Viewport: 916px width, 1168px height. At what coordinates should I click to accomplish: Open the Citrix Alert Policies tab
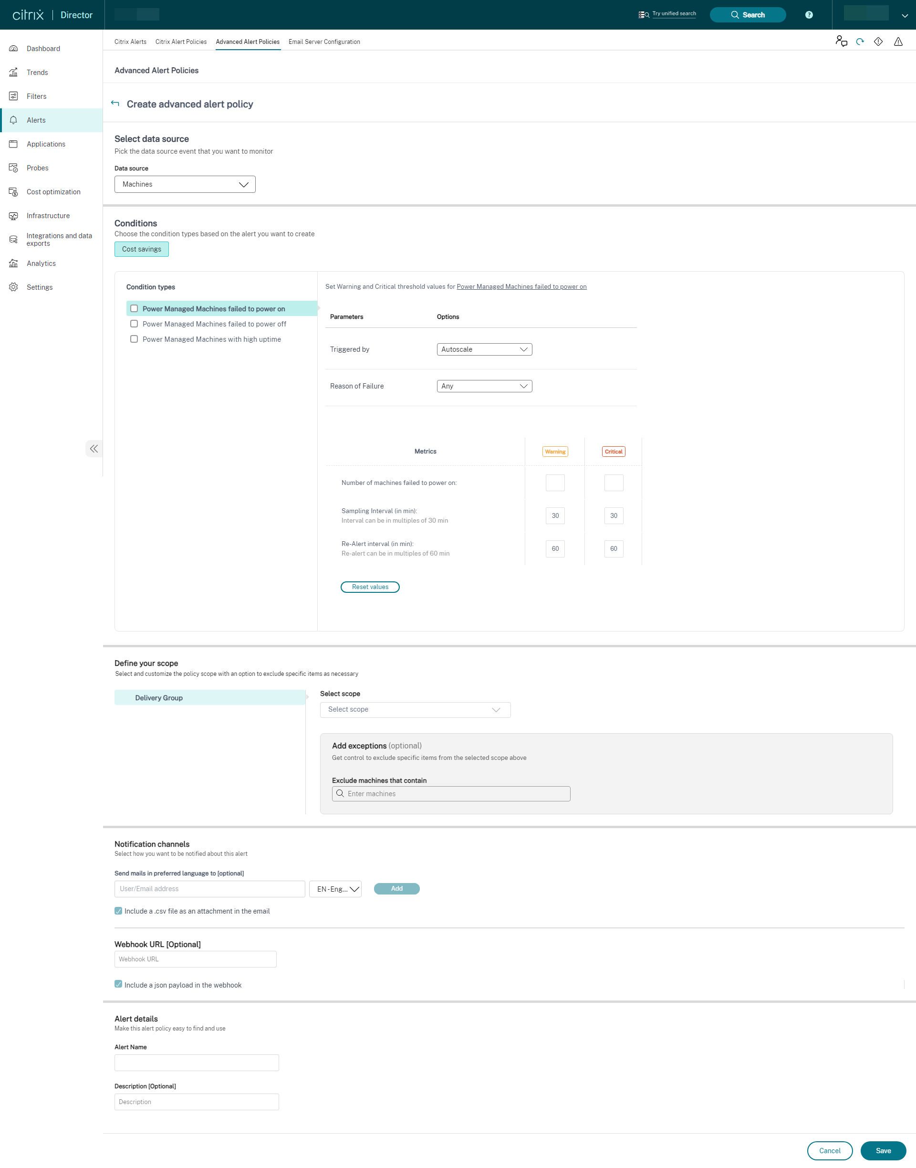coord(181,42)
